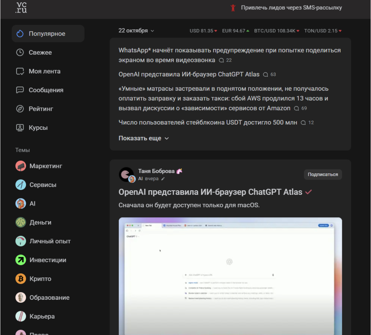Select the Деньги fingerprint icon
The image size is (371, 335).
tap(21, 222)
